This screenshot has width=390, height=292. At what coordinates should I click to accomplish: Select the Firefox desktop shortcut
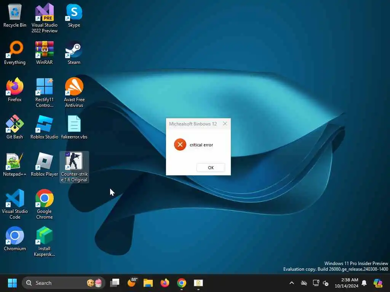[15, 90]
